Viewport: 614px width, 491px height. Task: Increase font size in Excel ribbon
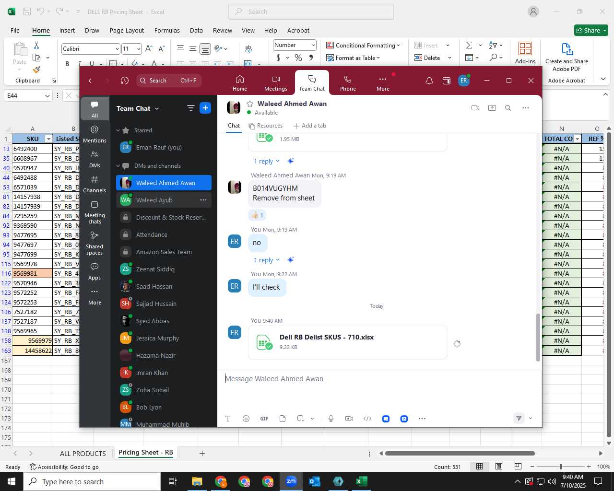pos(149,48)
